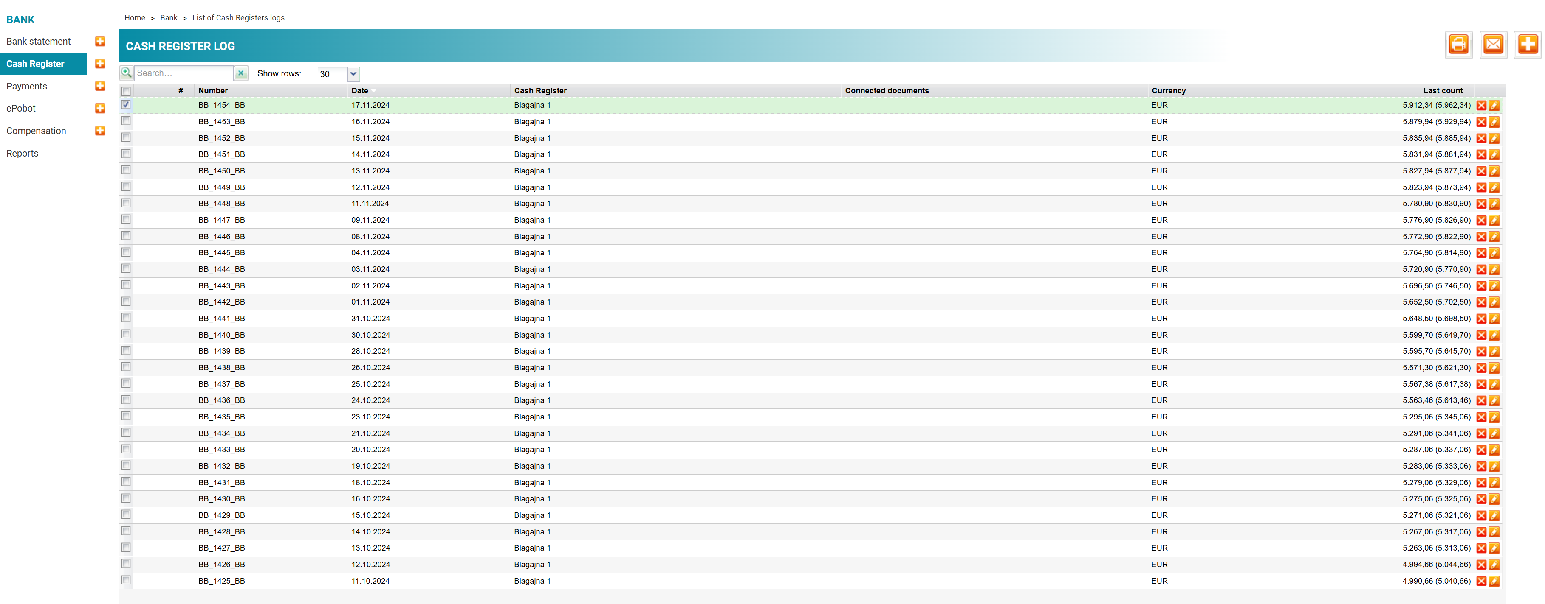Click the plus icon beside Payments
Screen dimensions: 1545x604
100,86
